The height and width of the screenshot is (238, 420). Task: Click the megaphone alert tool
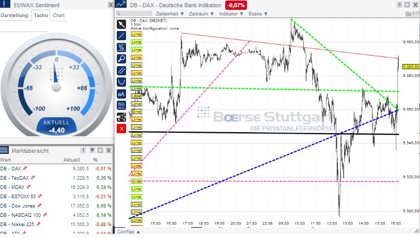click(121, 117)
